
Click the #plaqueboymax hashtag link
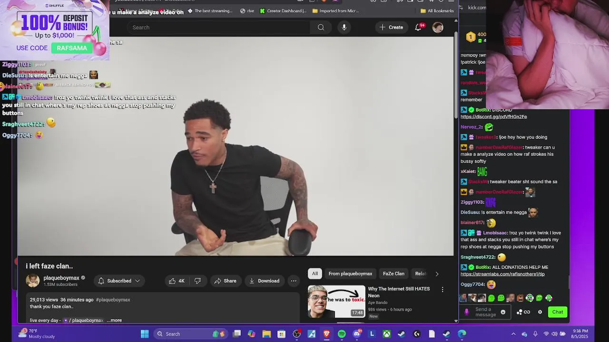coord(113,300)
